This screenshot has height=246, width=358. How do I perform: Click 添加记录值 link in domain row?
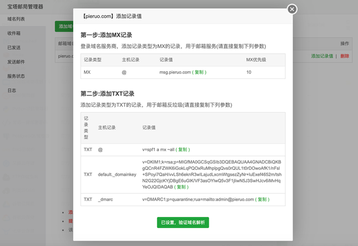coord(322,56)
